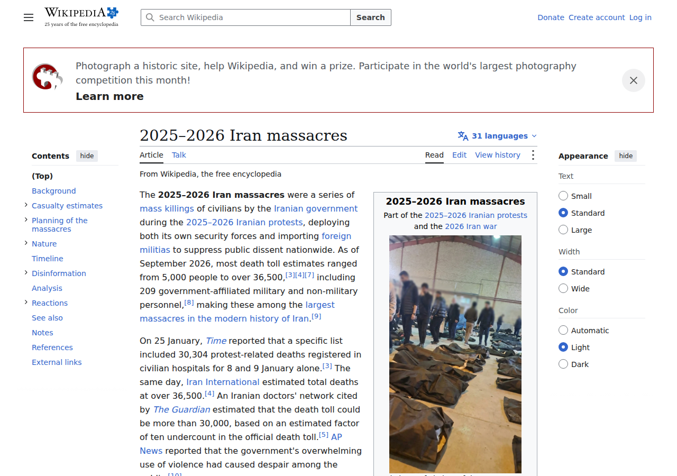Click the Wikipedia logo

[81, 17]
